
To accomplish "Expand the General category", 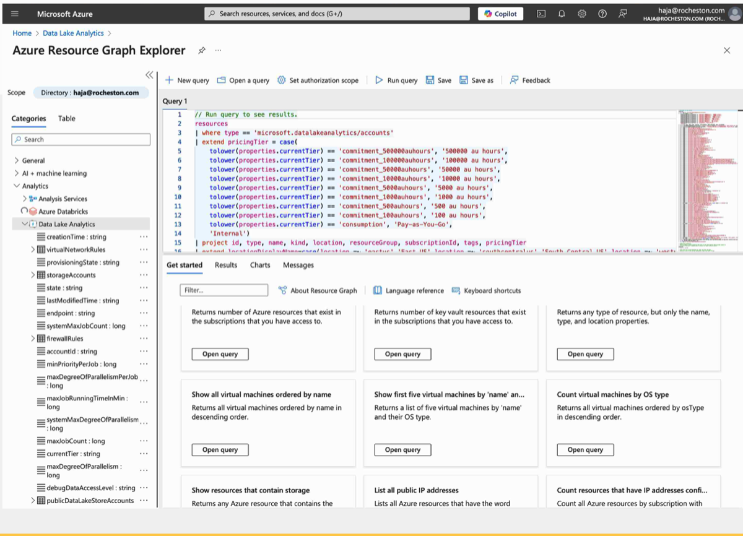I will pyautogui.click(x=16, y=160).
